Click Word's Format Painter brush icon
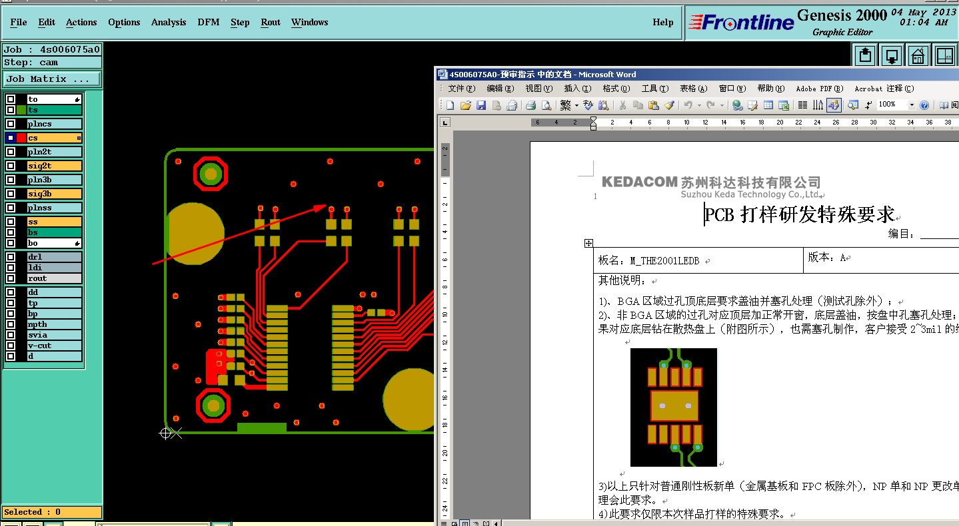 (669, 105)
